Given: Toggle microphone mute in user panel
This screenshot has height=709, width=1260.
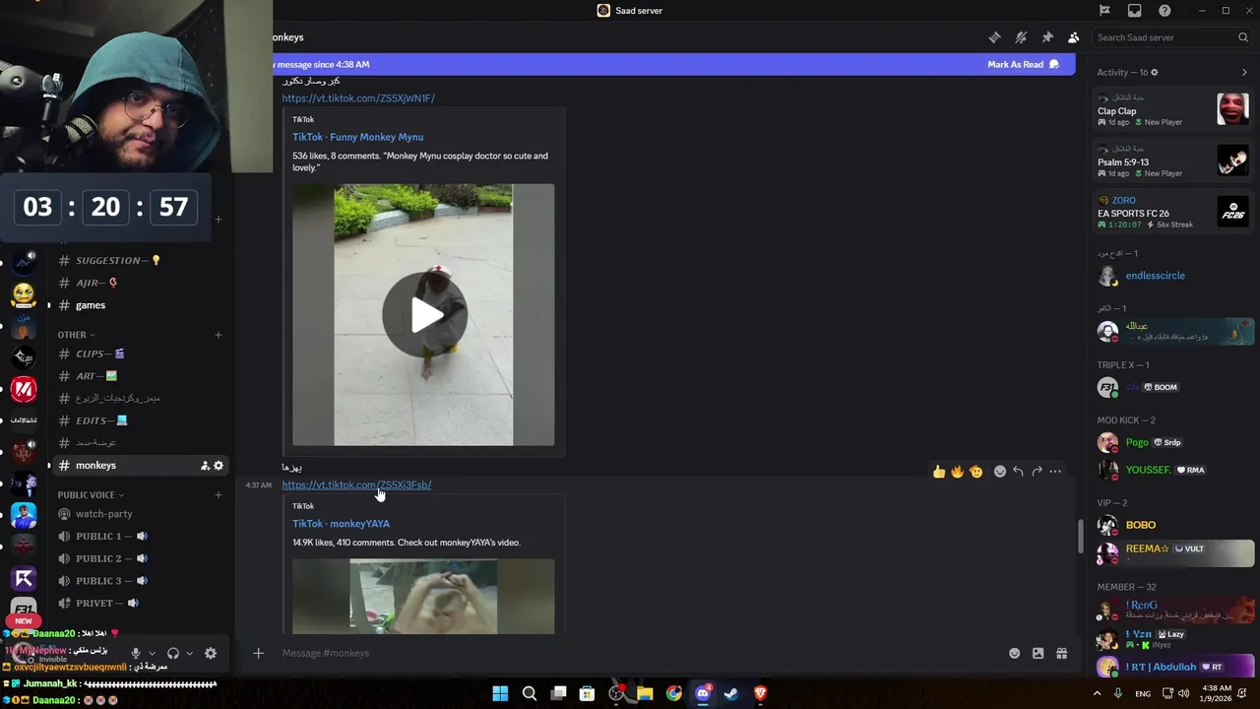Looking at the screenshot, I should point(136,653).
